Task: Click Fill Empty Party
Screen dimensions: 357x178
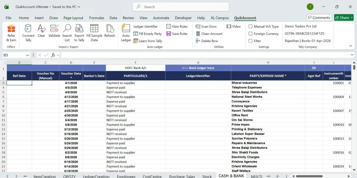Action: 147,34
